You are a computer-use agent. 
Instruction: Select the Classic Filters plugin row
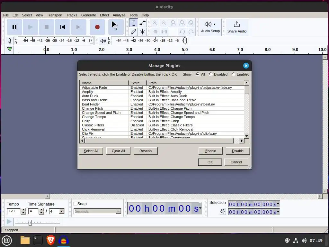pyautogui.click(x=162, y=125)
